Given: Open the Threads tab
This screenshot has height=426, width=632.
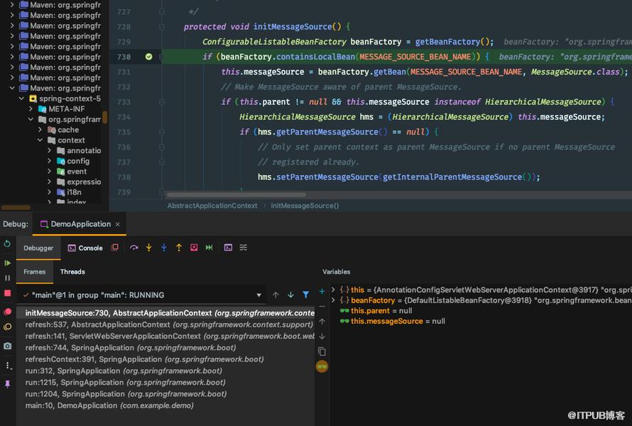Looking at the screenshot, I should coord(72,272).
